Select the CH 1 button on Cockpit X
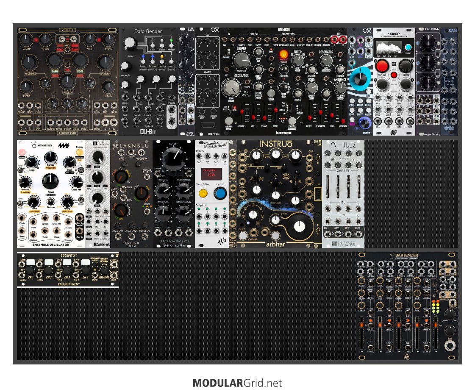This screenshot has height=392, width=475. pos(31,263)
